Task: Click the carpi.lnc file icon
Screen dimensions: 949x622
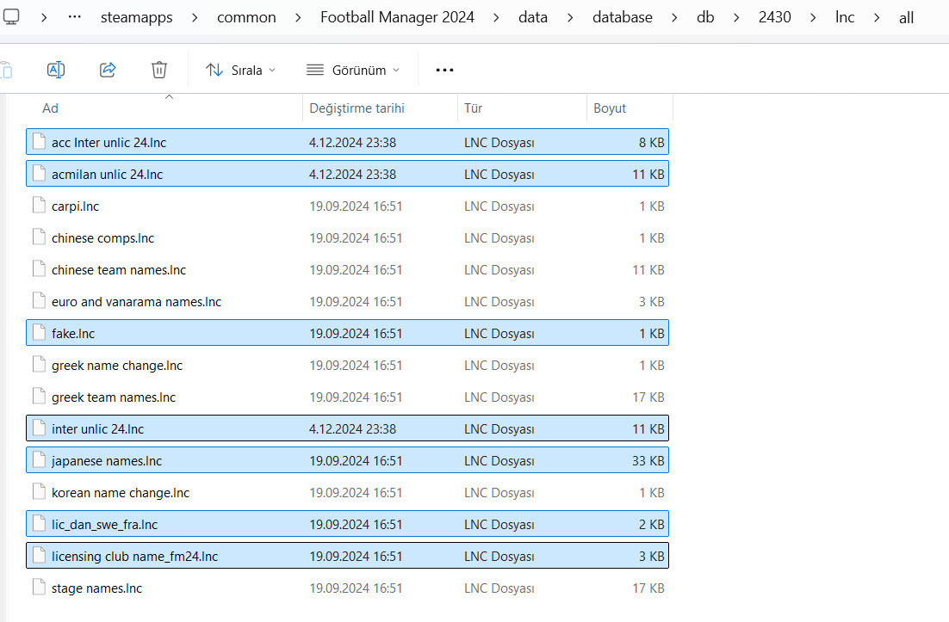Action: click(x=38, y=206)
